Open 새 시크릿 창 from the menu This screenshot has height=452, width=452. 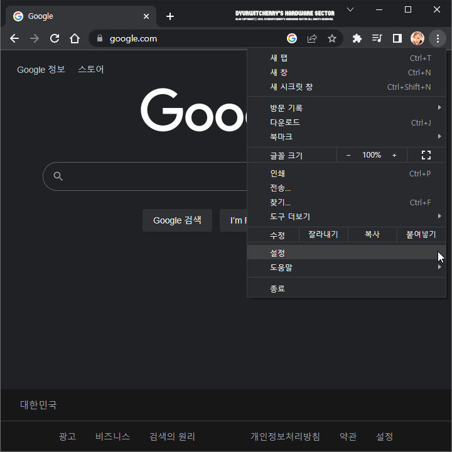point(347,87)
